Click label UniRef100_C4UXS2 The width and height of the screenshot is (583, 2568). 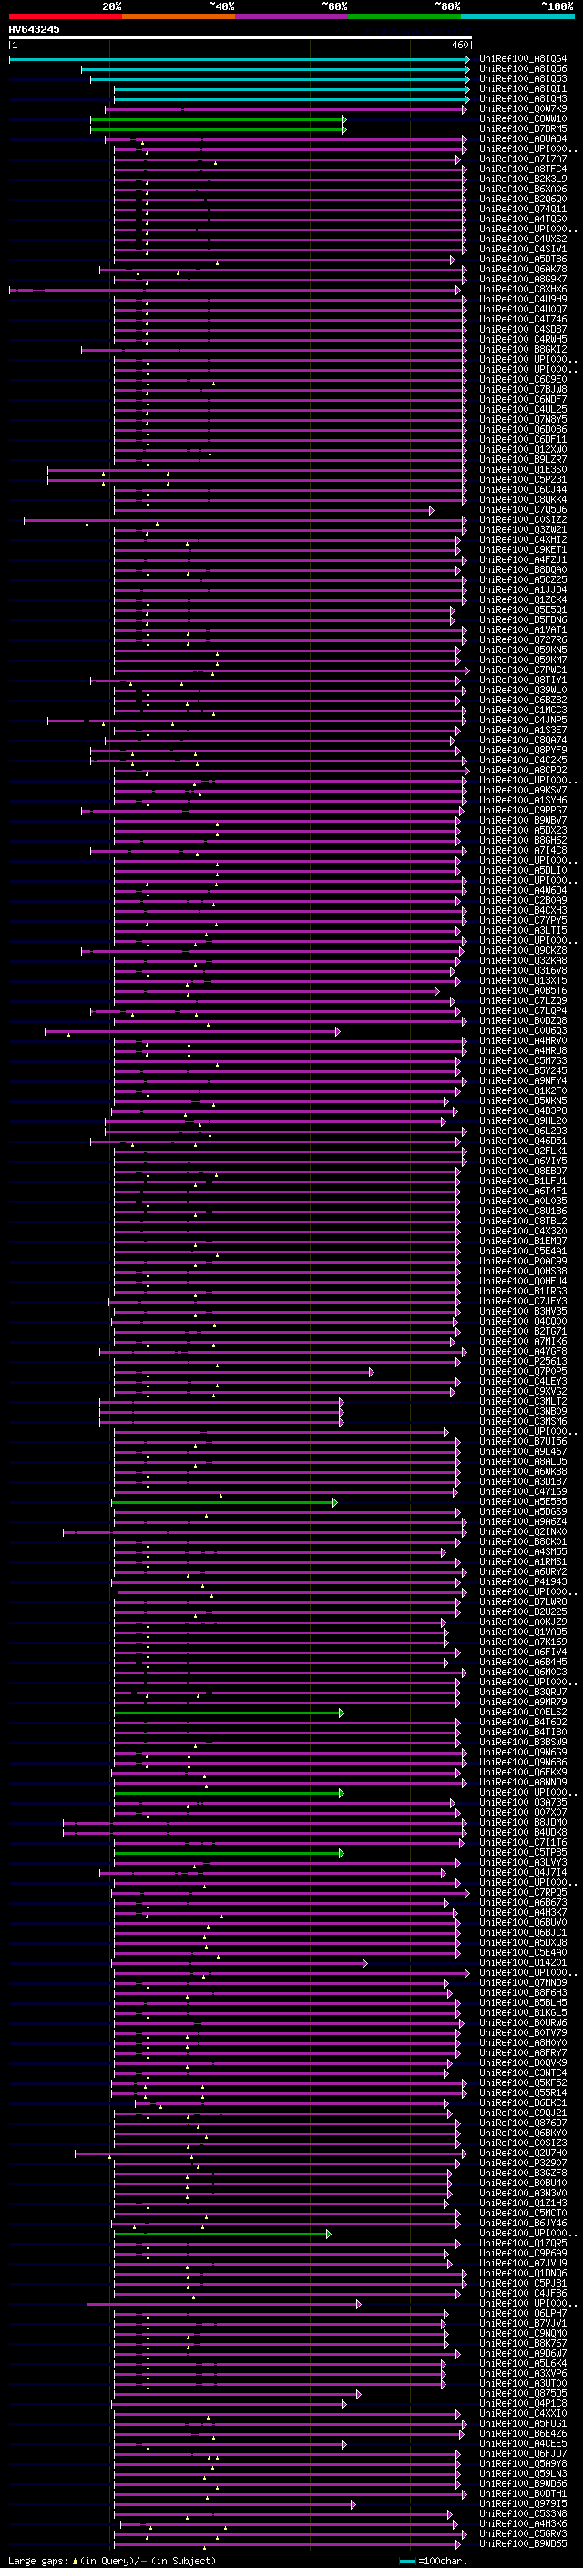point(523,240)
